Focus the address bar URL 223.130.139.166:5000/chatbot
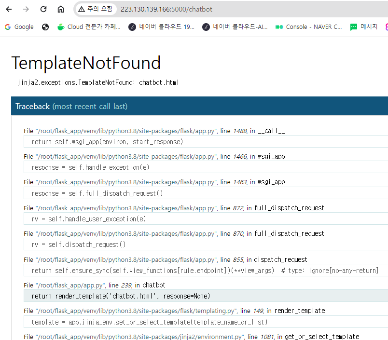 [166, 9]
